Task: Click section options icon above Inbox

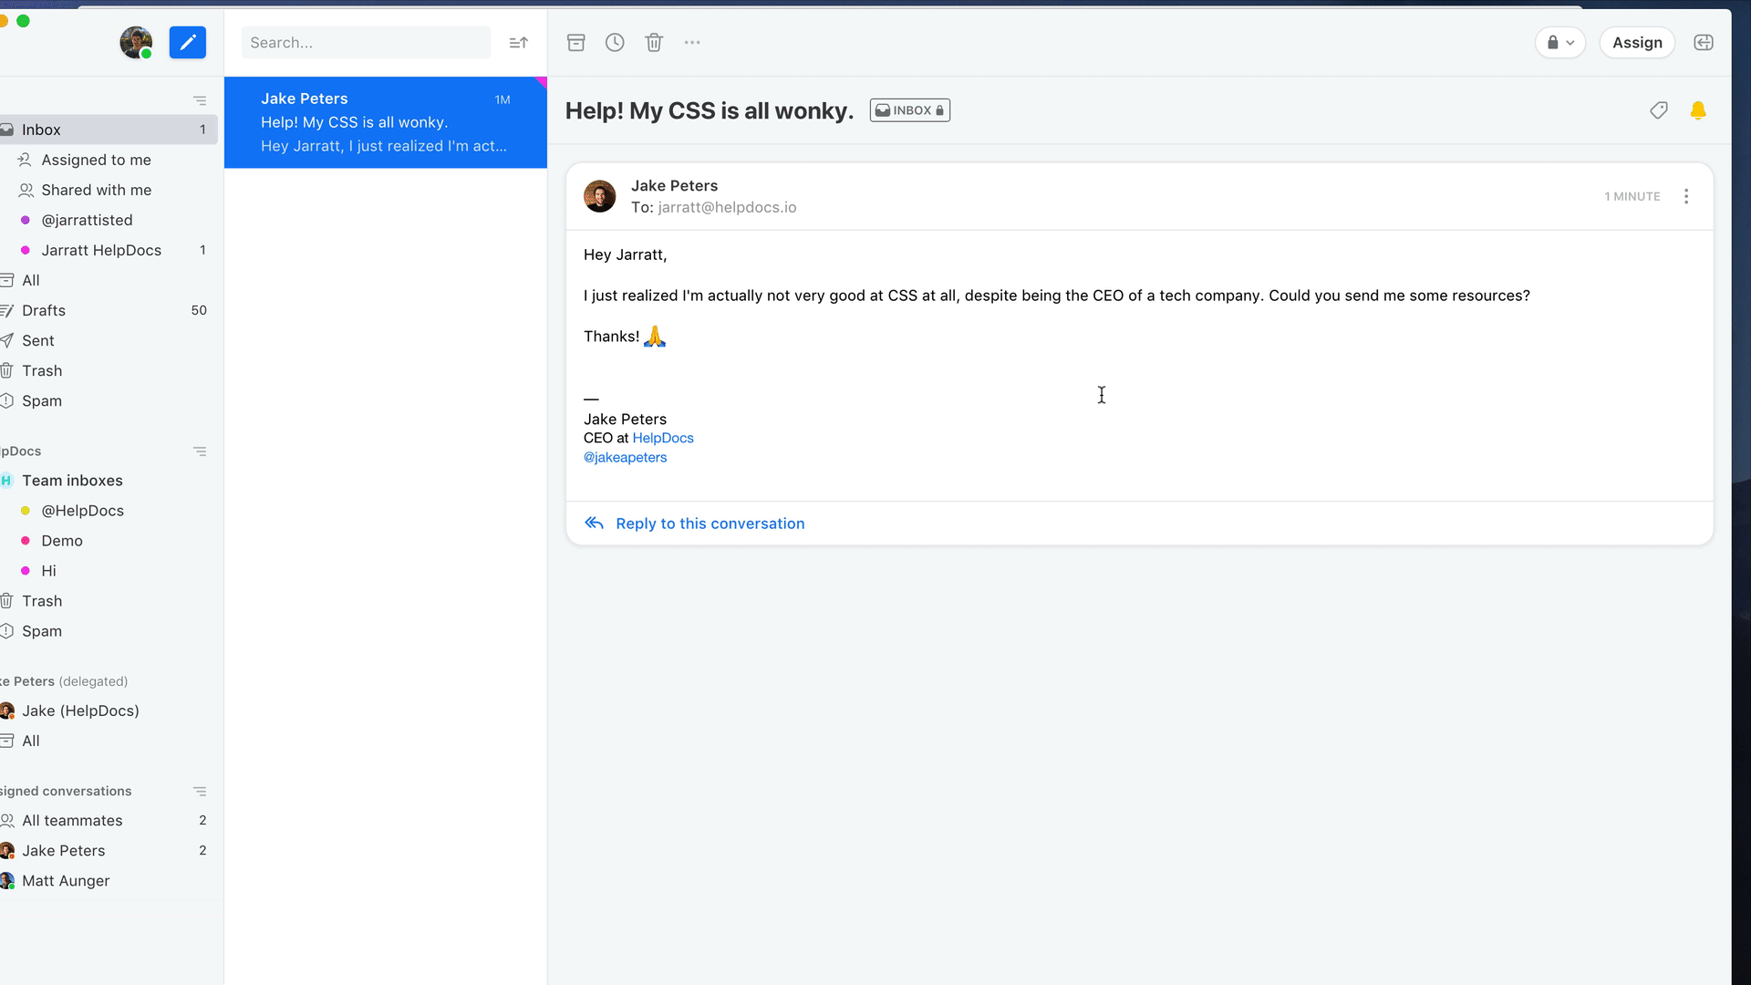Action: tap(200, 100)
